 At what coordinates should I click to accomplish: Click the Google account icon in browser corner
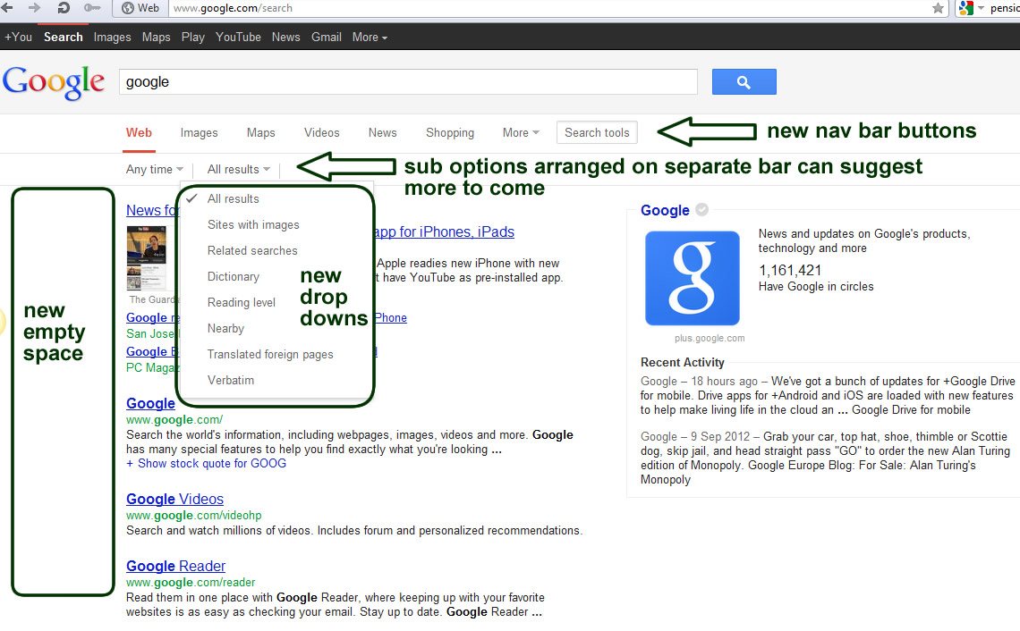(966, 8)
